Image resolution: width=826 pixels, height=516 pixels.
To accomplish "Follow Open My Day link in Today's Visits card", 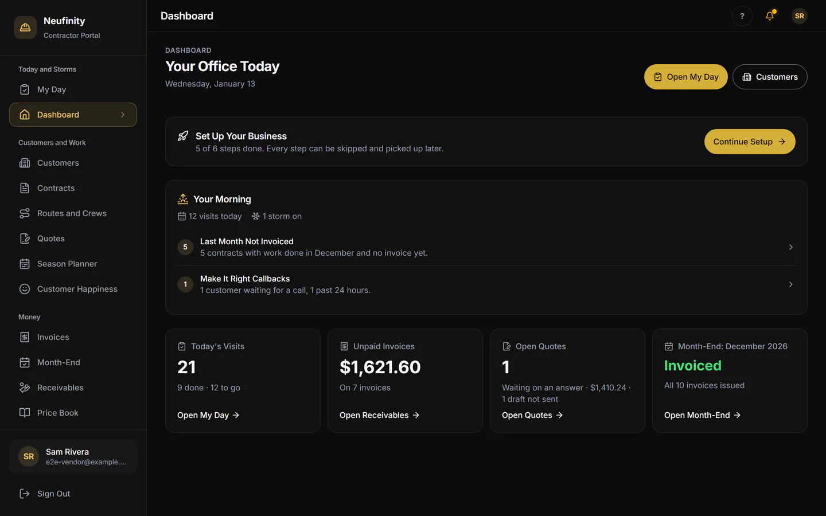I will [208, 415].
